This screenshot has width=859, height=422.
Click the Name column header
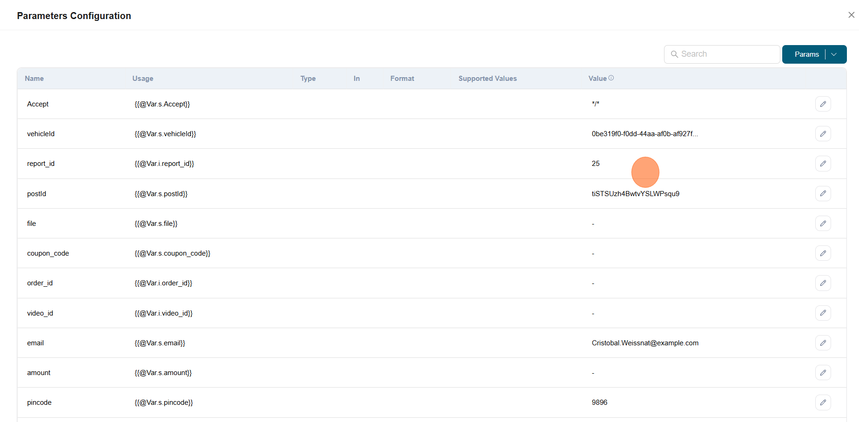[34, 79]
